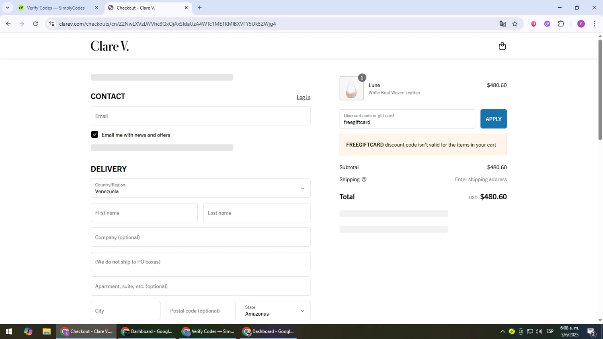Expand the State dropdown showing Amazonas

275,310
